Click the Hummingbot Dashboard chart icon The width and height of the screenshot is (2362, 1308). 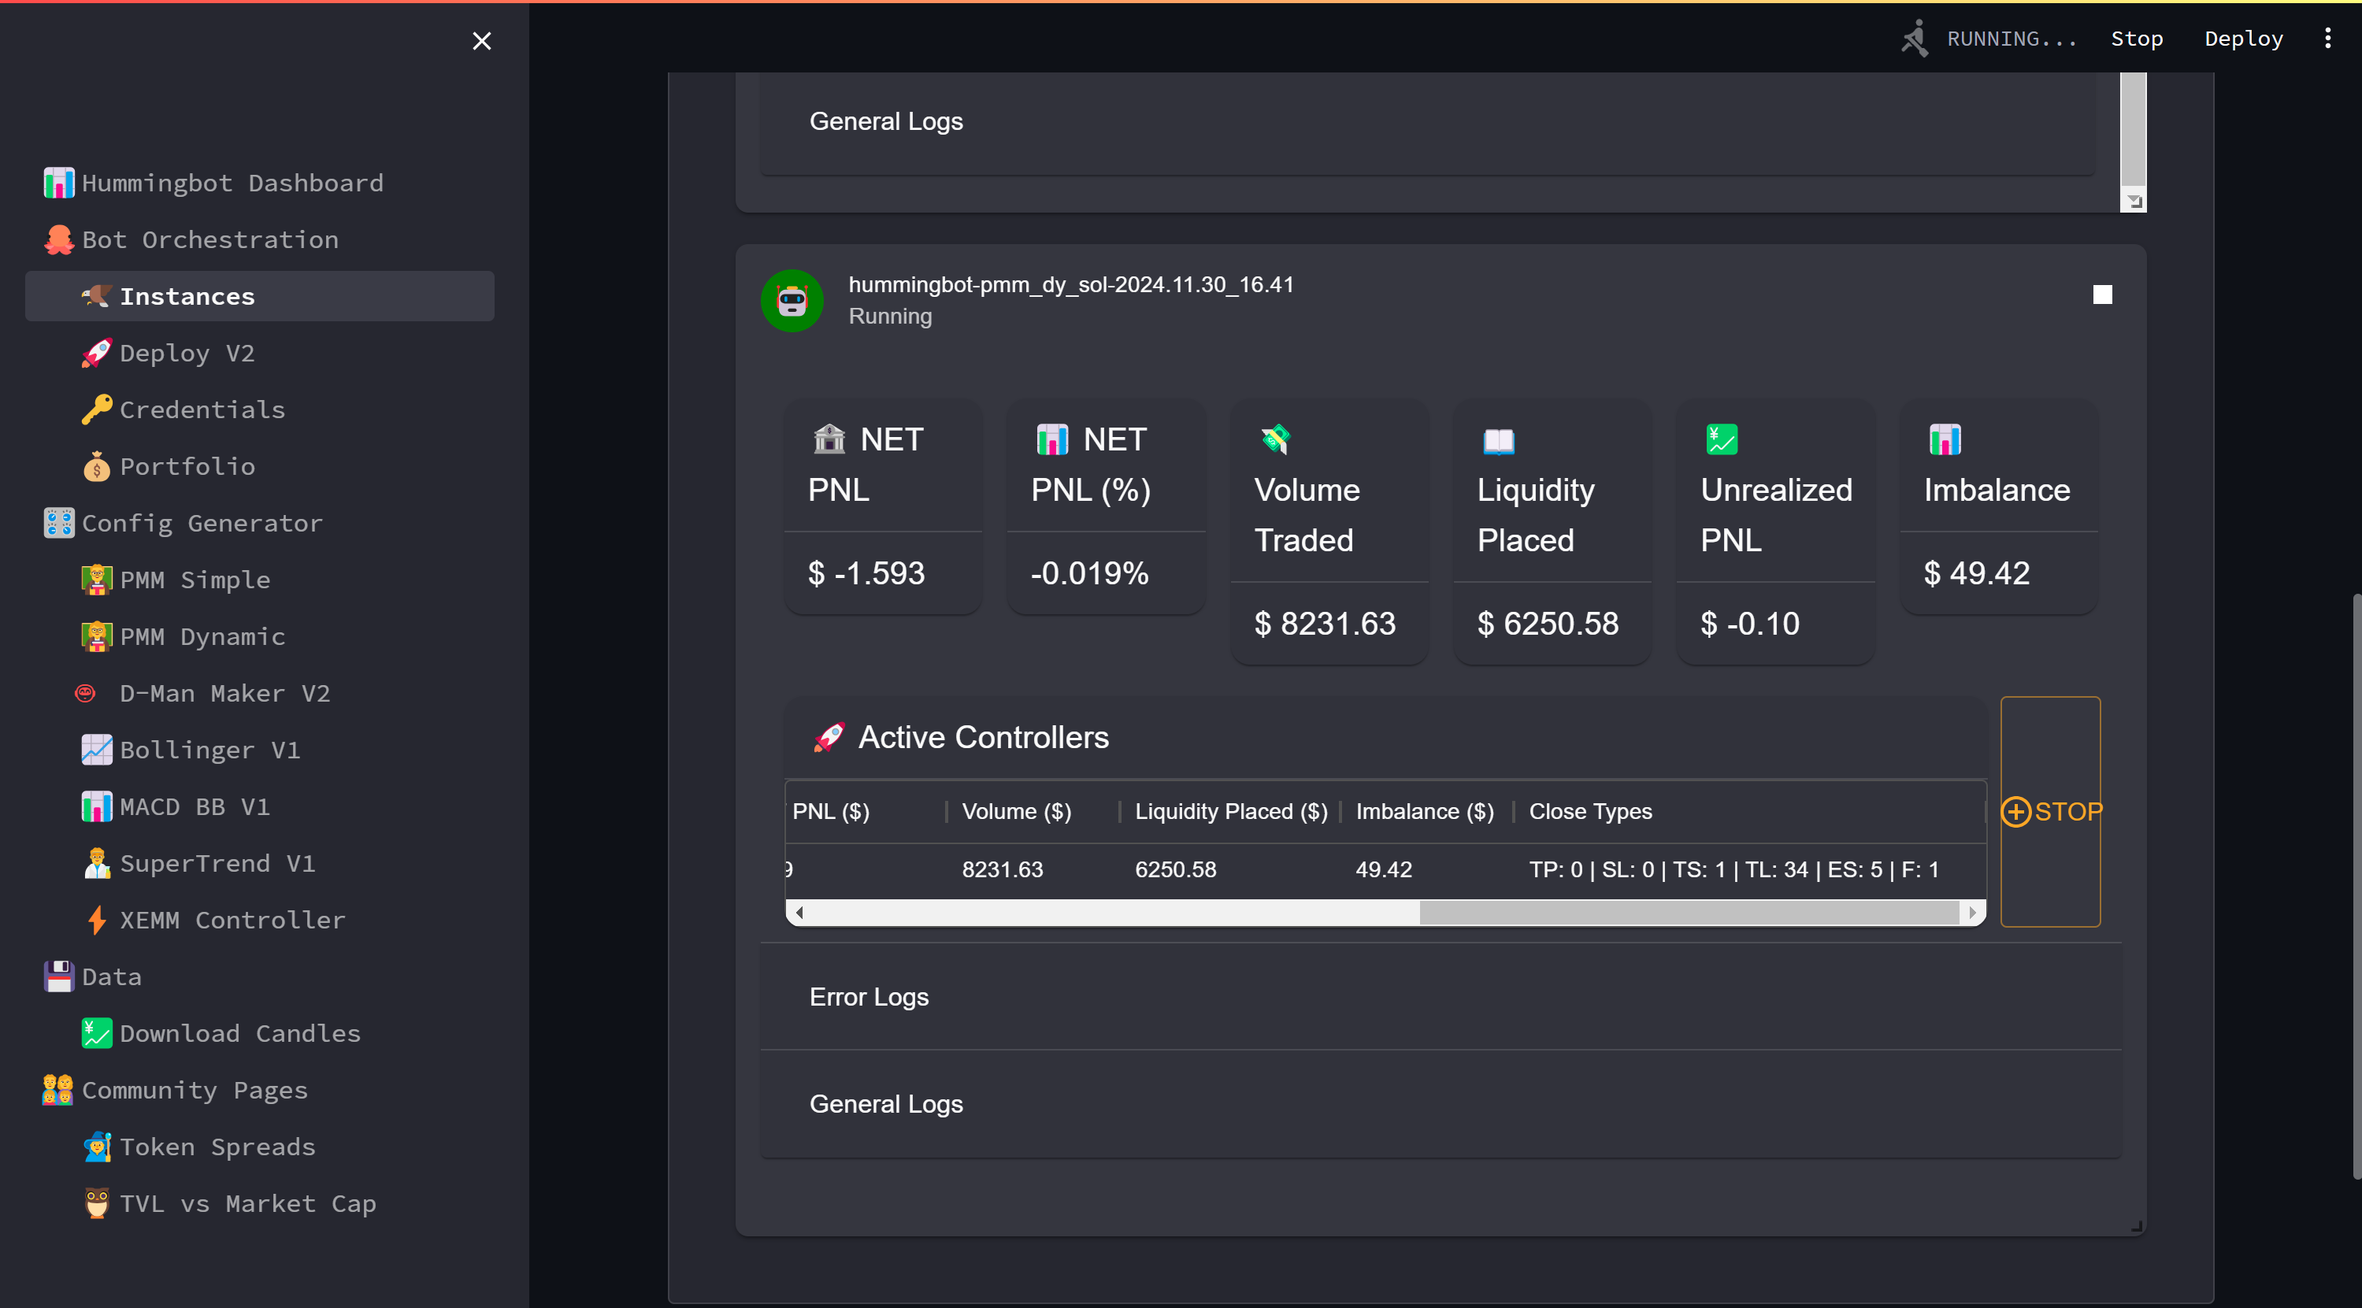tap(59, 183)
